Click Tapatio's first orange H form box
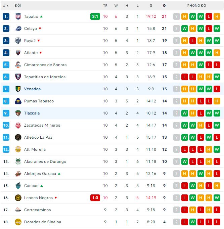The image size is (224, 229). (185, 16)
